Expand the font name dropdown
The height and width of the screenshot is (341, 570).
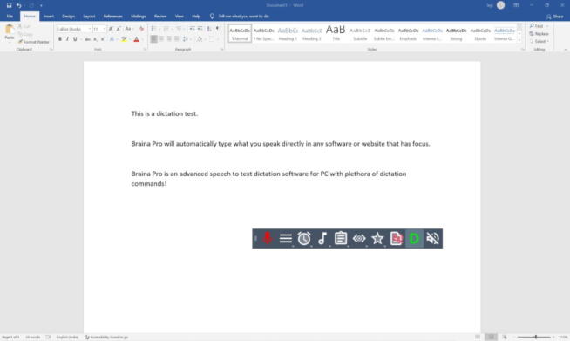[90, 29]
